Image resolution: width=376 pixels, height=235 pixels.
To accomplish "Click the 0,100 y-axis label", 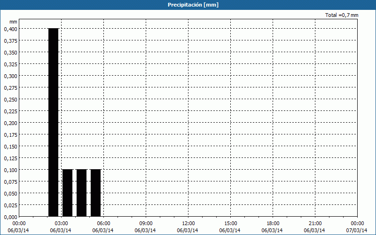I will click(x=10, y=170).
